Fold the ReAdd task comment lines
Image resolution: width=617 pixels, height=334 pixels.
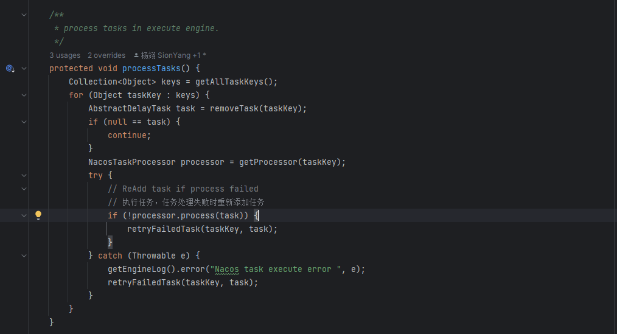(x=24, y=189)
